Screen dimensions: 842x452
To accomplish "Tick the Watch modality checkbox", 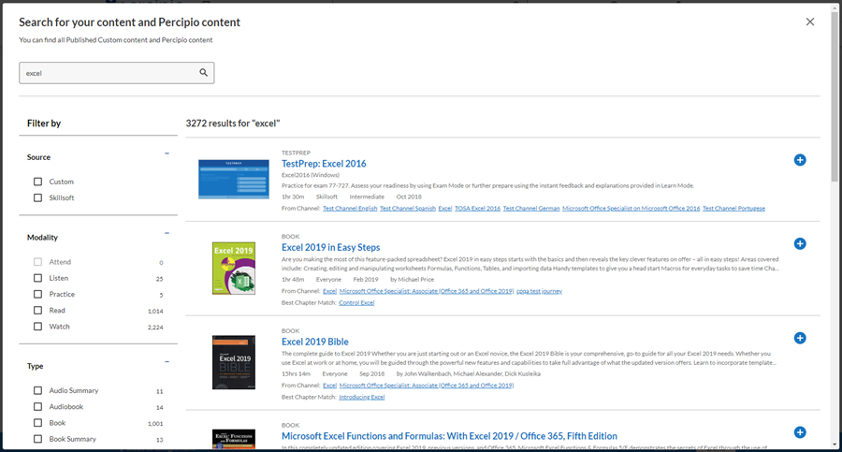I will coord(37,327).
